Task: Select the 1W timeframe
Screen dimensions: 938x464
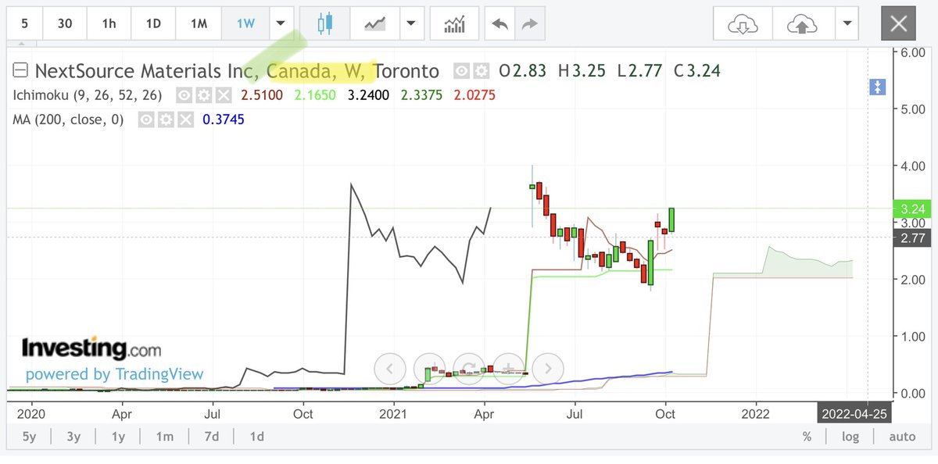Action: 245,23
